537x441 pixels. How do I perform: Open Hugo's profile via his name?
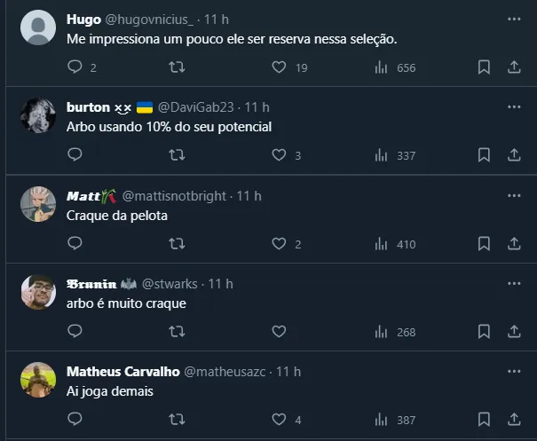pyautogui.click(x=83, y=19)
